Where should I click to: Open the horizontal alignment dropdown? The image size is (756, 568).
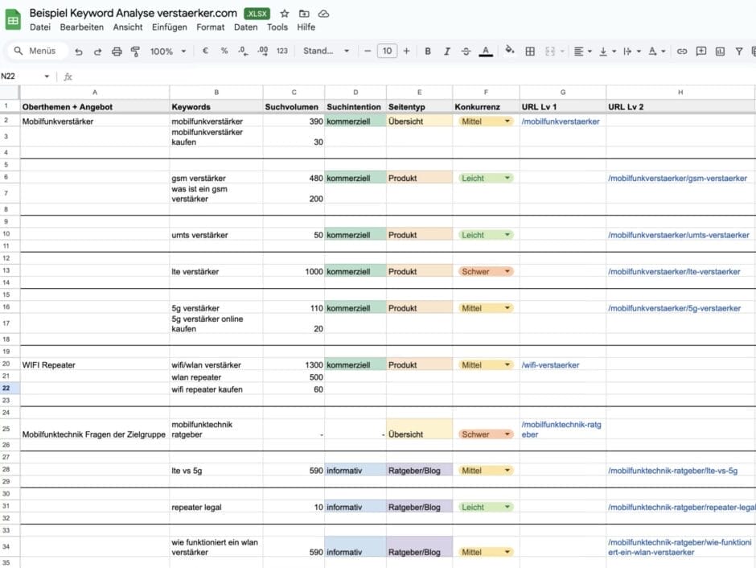point(582,51)
